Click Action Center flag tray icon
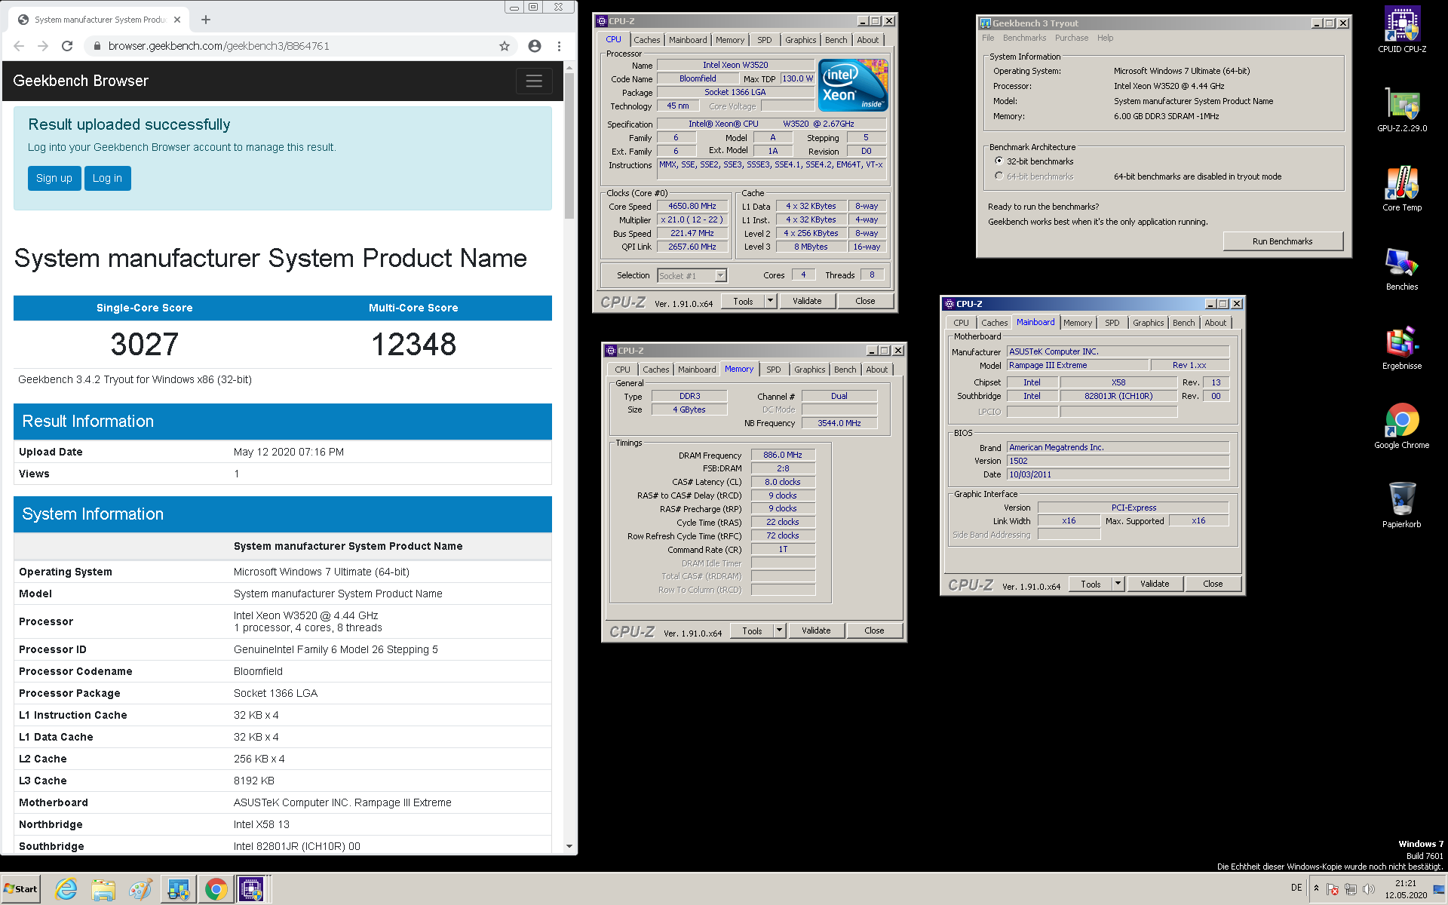The height and width of the screenshot is (905, 1448). tap(1333, 889)
